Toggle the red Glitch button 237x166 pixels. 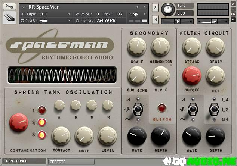(x=162, y=108)
